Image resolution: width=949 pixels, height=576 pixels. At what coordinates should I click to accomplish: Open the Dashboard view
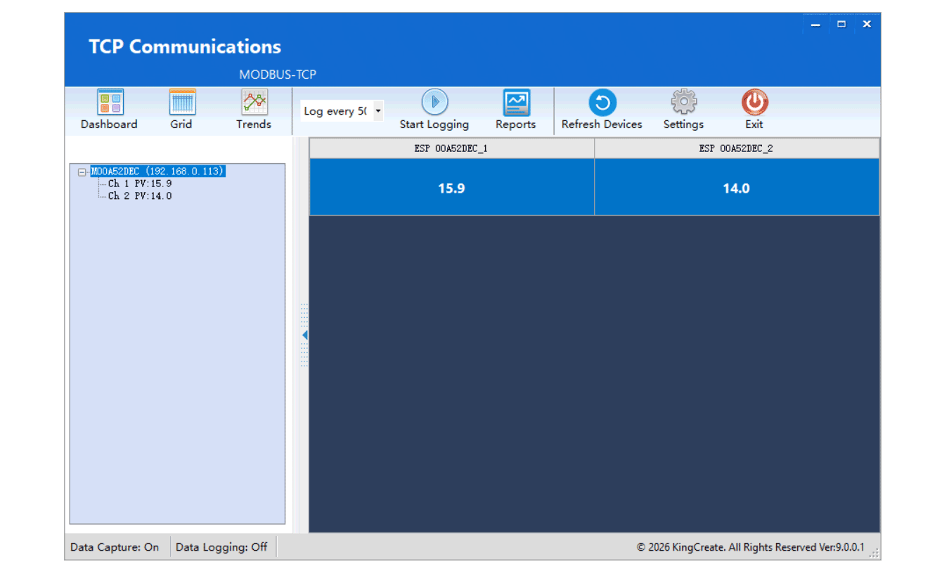coord(109,110)
